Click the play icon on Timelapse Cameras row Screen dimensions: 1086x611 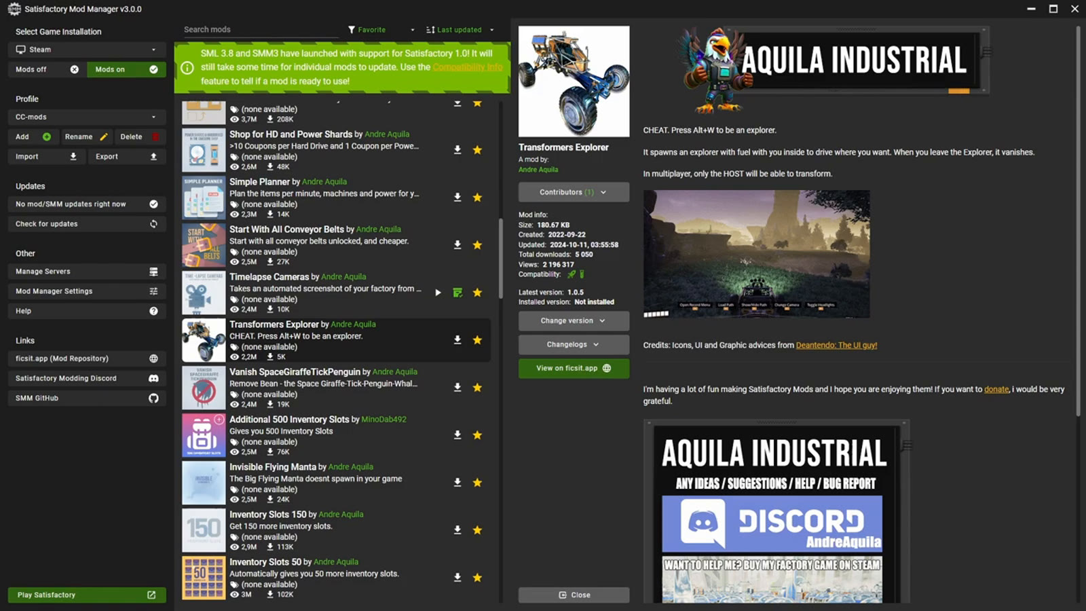point(438,293)
